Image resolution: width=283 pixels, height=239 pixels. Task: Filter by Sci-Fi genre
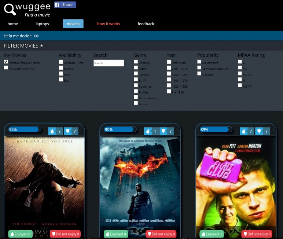pos(136,80)
